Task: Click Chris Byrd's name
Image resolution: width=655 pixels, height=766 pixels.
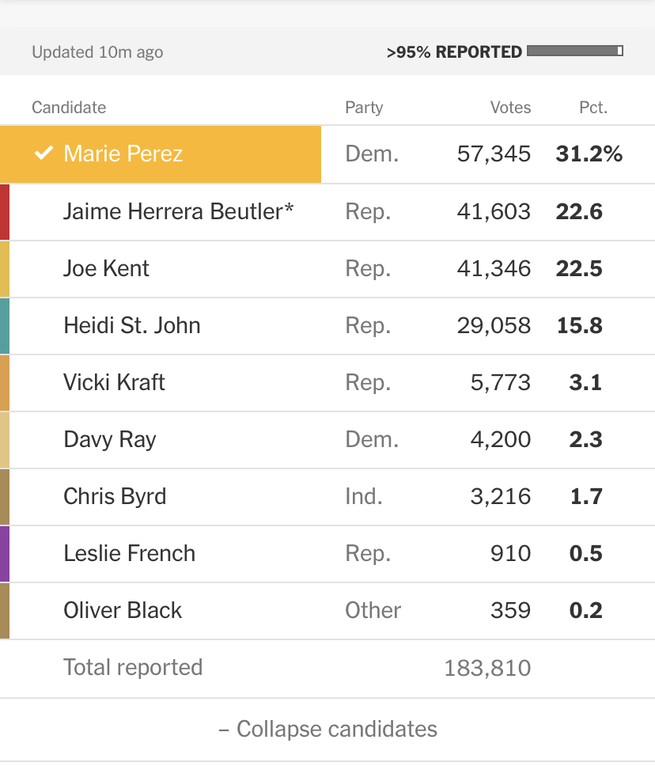Action: click(x=115, y=496)
